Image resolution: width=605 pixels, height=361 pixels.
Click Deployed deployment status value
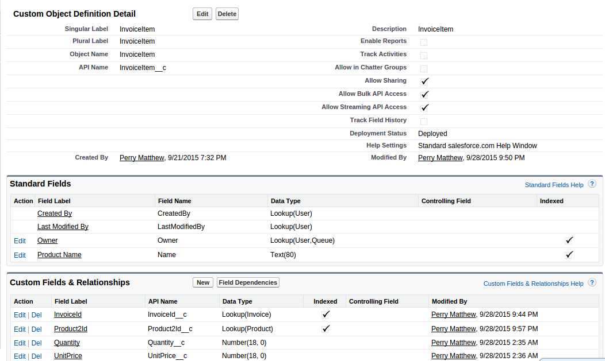click(432, 134)
